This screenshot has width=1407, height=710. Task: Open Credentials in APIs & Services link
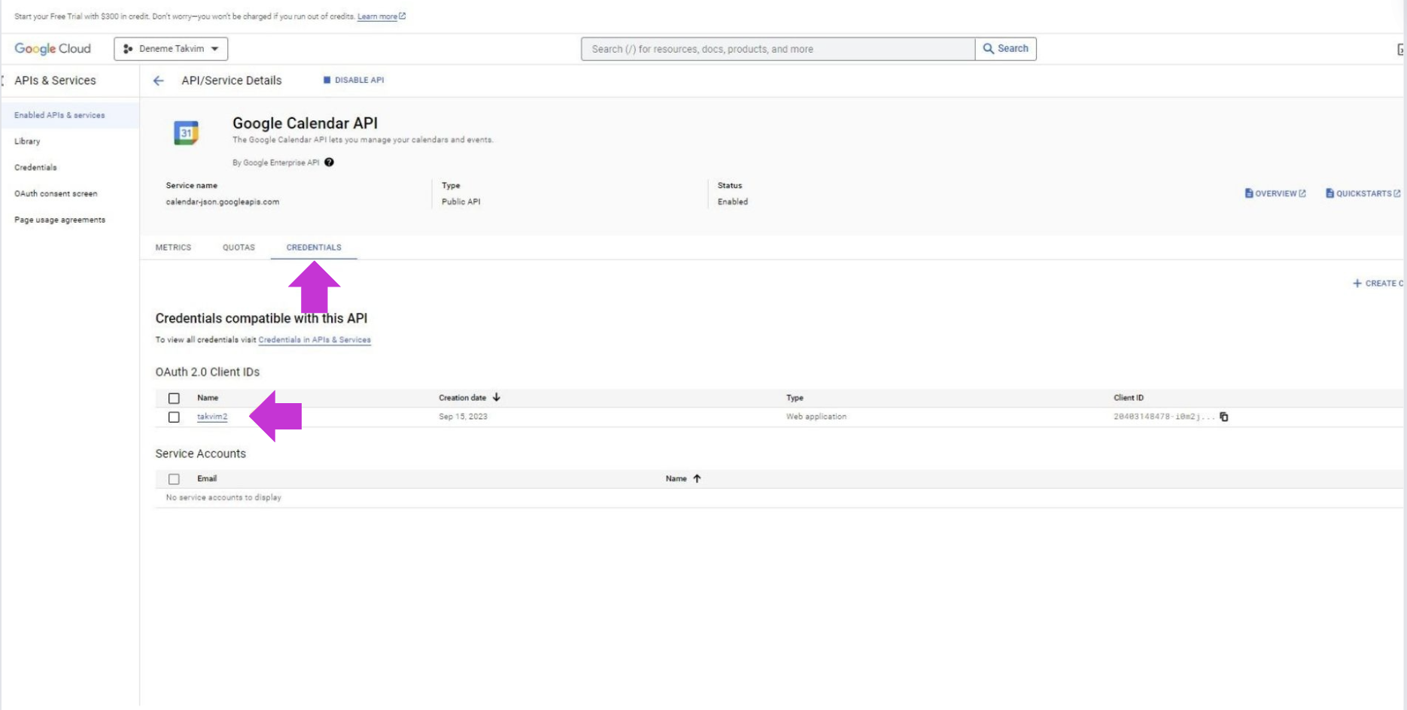[315, 340]
